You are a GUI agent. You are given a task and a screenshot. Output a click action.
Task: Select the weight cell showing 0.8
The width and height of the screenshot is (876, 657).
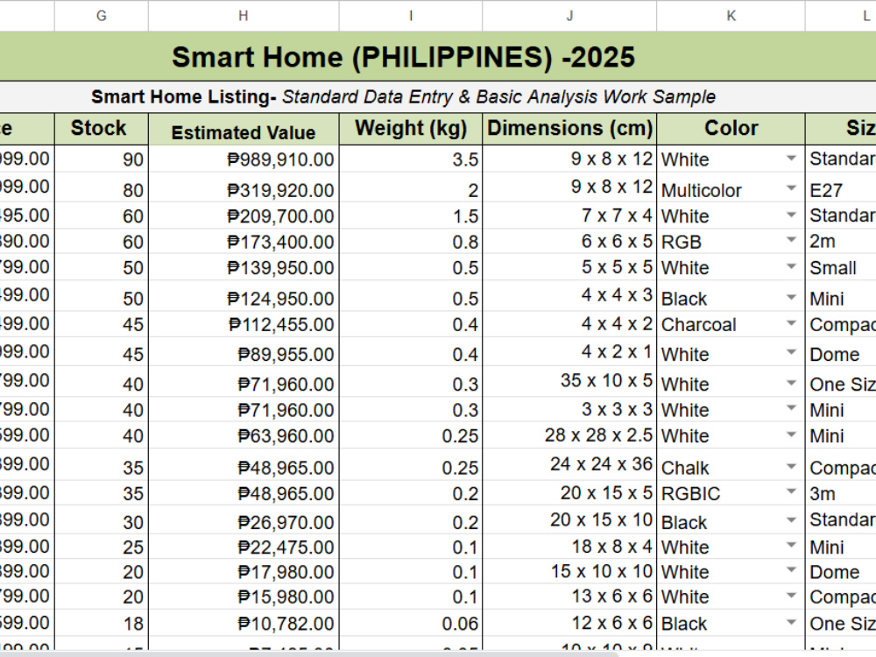click(x=411, y=242)
